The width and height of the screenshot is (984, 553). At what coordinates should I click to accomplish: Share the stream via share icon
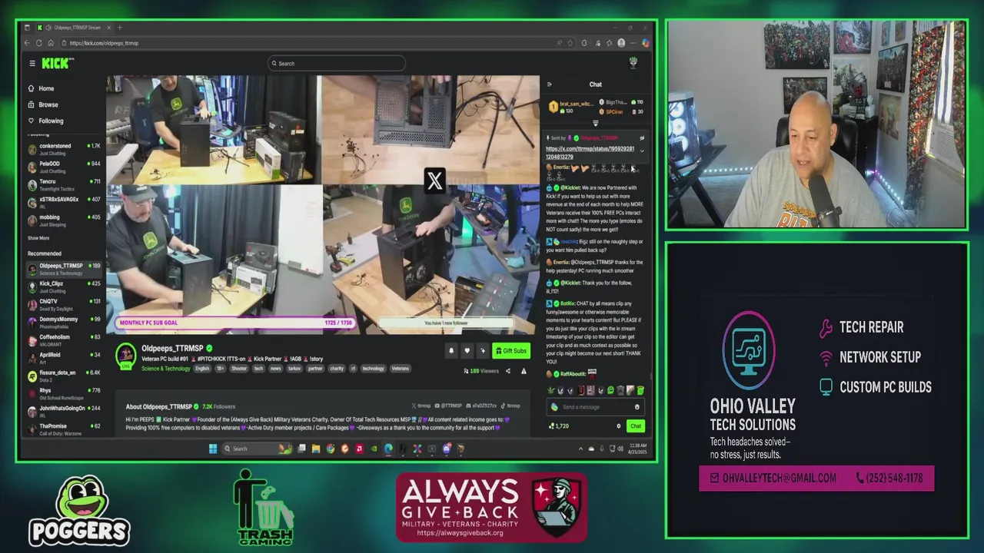pos(507,371)
